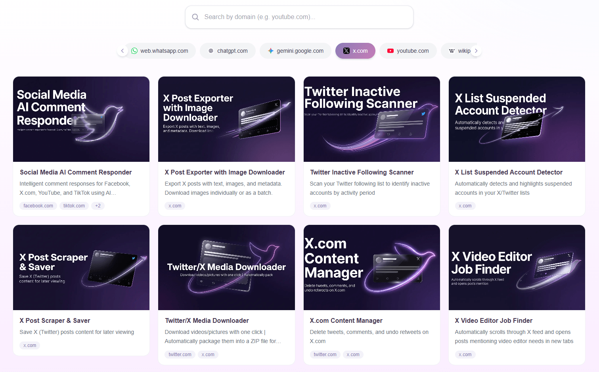Click description 'Export X posts with text, images'

pos(223,188)
